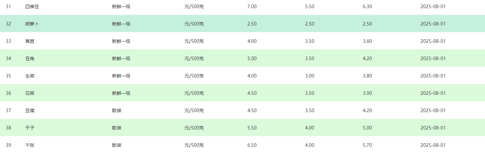Click the 花菜 product name

point(30,93)
